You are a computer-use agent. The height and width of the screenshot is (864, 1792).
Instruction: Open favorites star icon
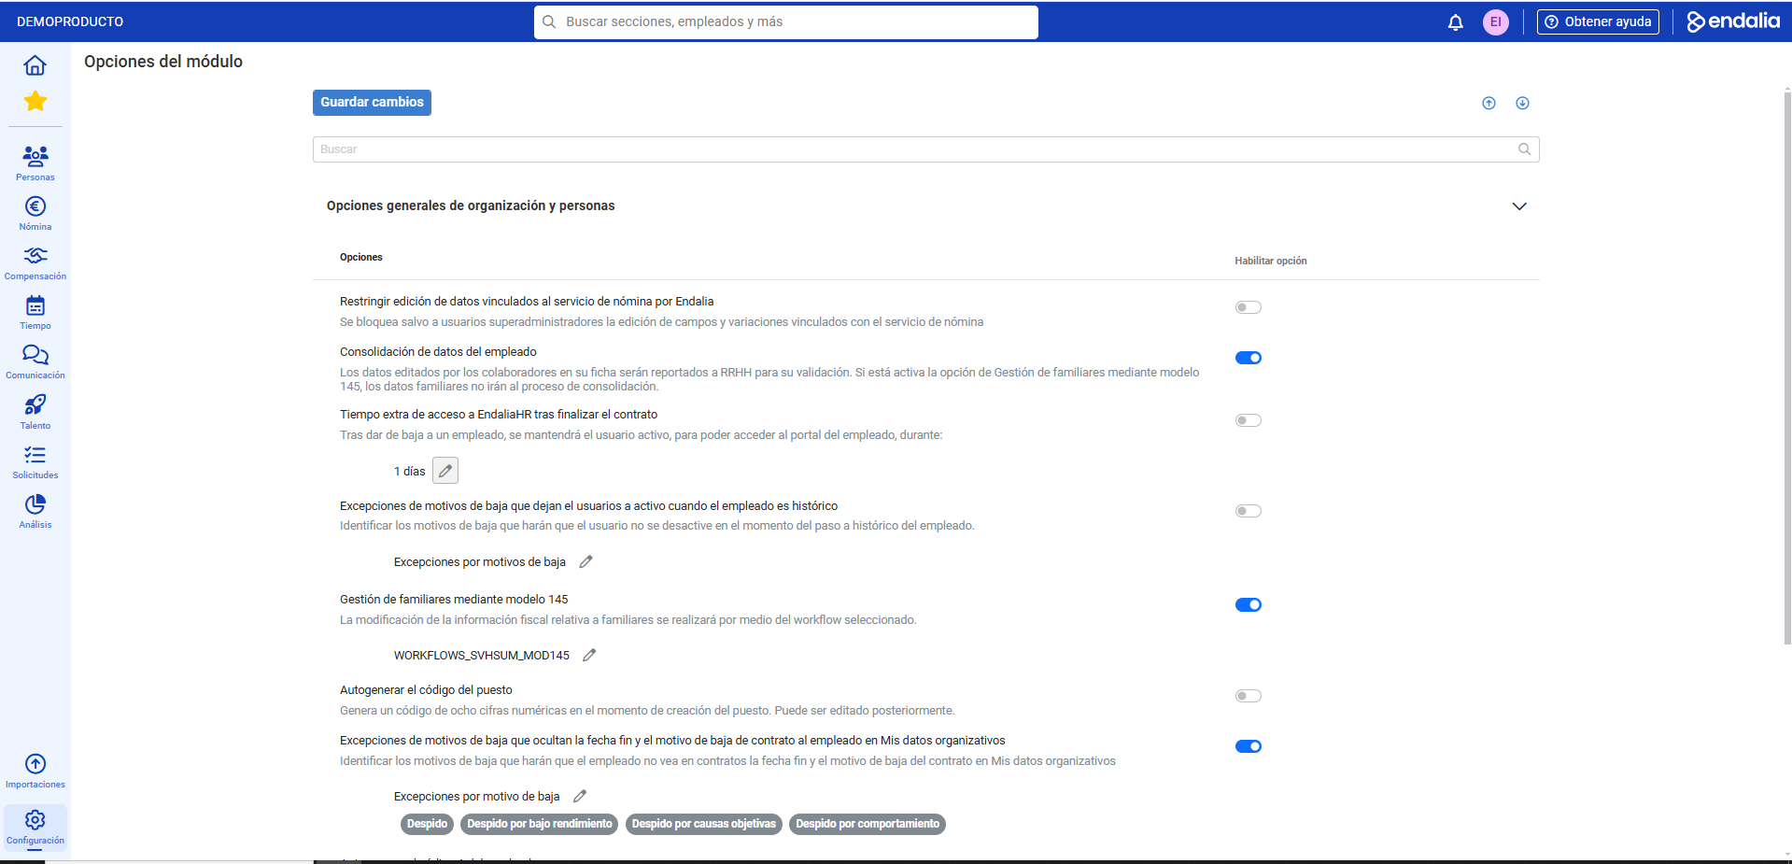(x=35, y=101)
